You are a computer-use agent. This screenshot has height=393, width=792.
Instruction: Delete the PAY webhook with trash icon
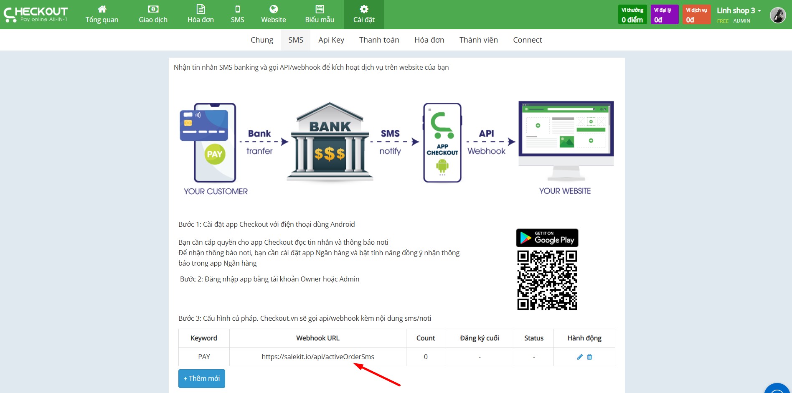coord(589,357)
